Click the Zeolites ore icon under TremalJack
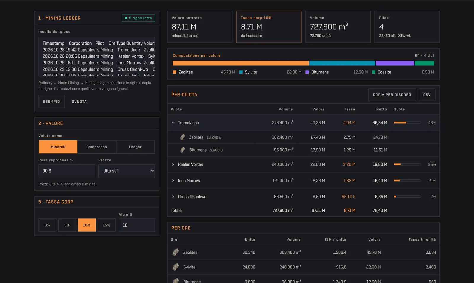The image size is (474, 283). coord(182,137)
